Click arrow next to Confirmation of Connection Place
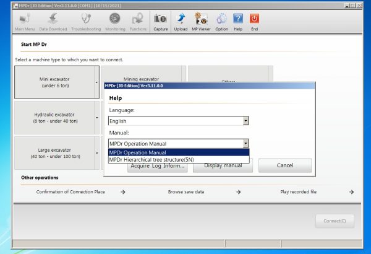The height and width of the screenshot is (254, 371). point(123,192)
